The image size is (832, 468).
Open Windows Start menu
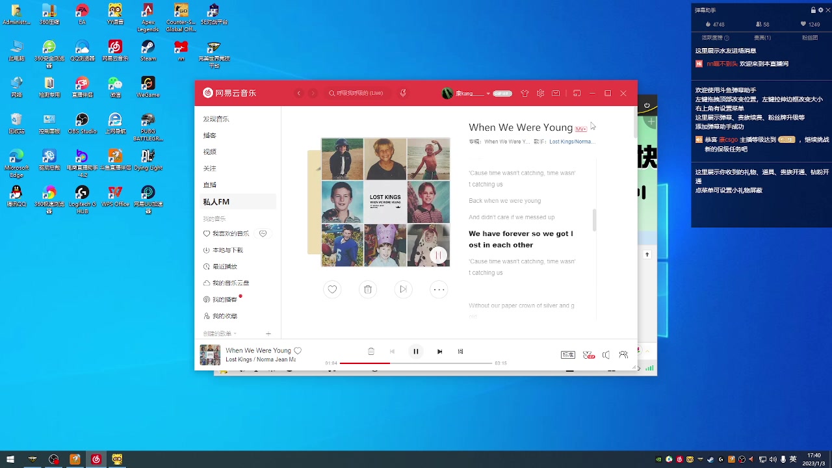(10, 460)
